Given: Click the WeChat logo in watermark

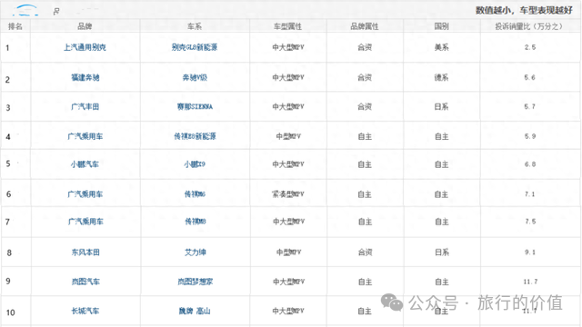Looking at the screenshot, I should tap(392, 302).
